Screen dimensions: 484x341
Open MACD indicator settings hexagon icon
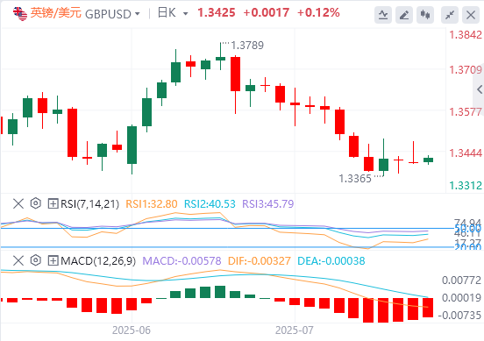point(35,260)
